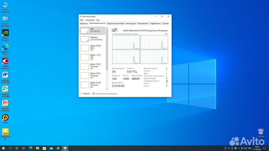Open the Параметры menu
Image resolution: width=269 pixels, height=151 pixels.
[90, 20]
